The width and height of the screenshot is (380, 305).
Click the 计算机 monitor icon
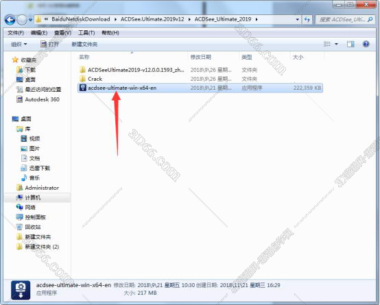[x=19, y=197]
